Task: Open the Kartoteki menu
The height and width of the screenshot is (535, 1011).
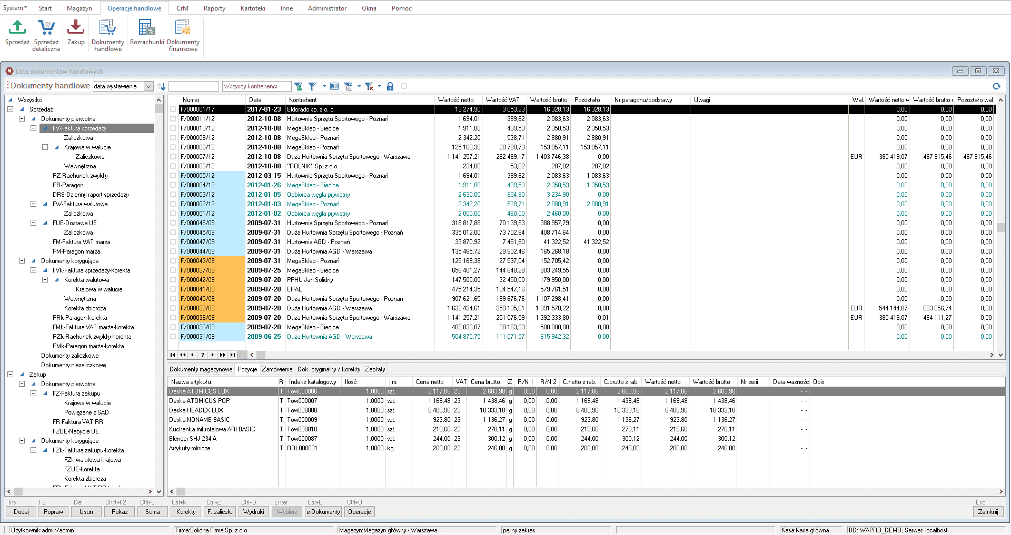Action: point(253,8)
